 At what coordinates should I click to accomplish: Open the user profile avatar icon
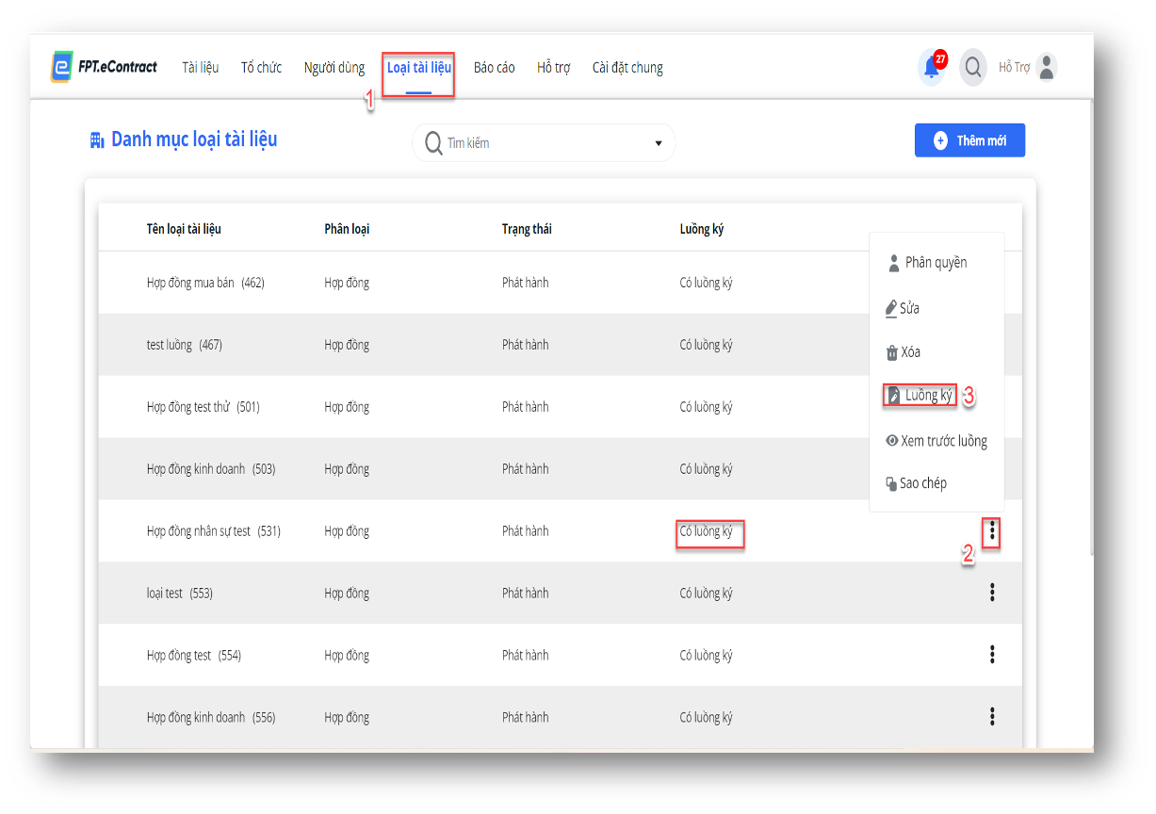(1046, 67)
